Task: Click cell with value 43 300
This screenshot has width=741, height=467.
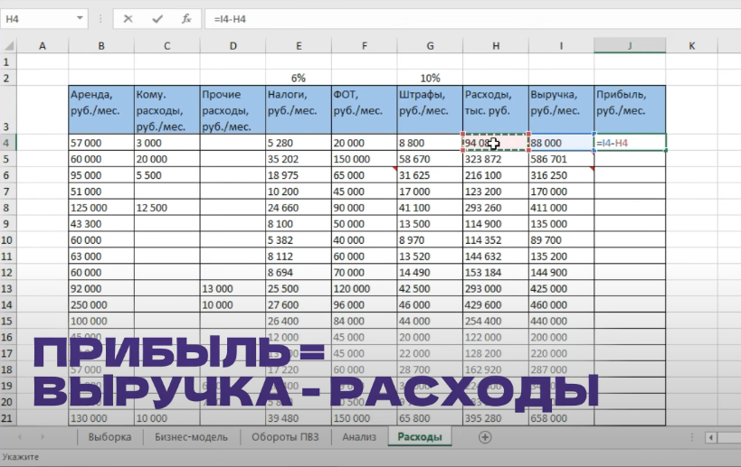Action: point(101,224)
